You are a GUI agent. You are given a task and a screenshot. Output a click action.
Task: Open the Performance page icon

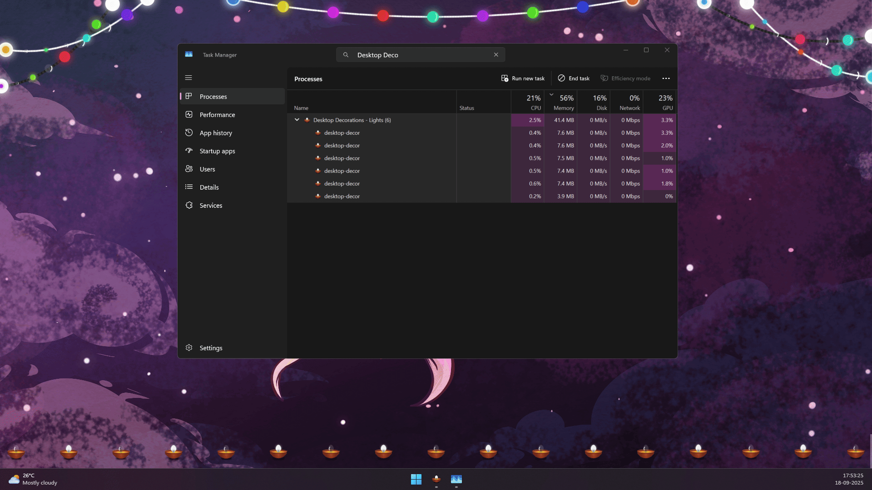(x=189, y=115)
